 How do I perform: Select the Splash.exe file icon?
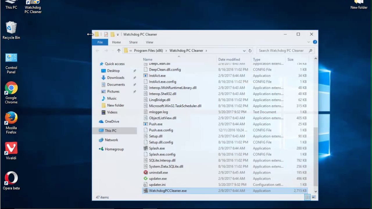point(146,148)
